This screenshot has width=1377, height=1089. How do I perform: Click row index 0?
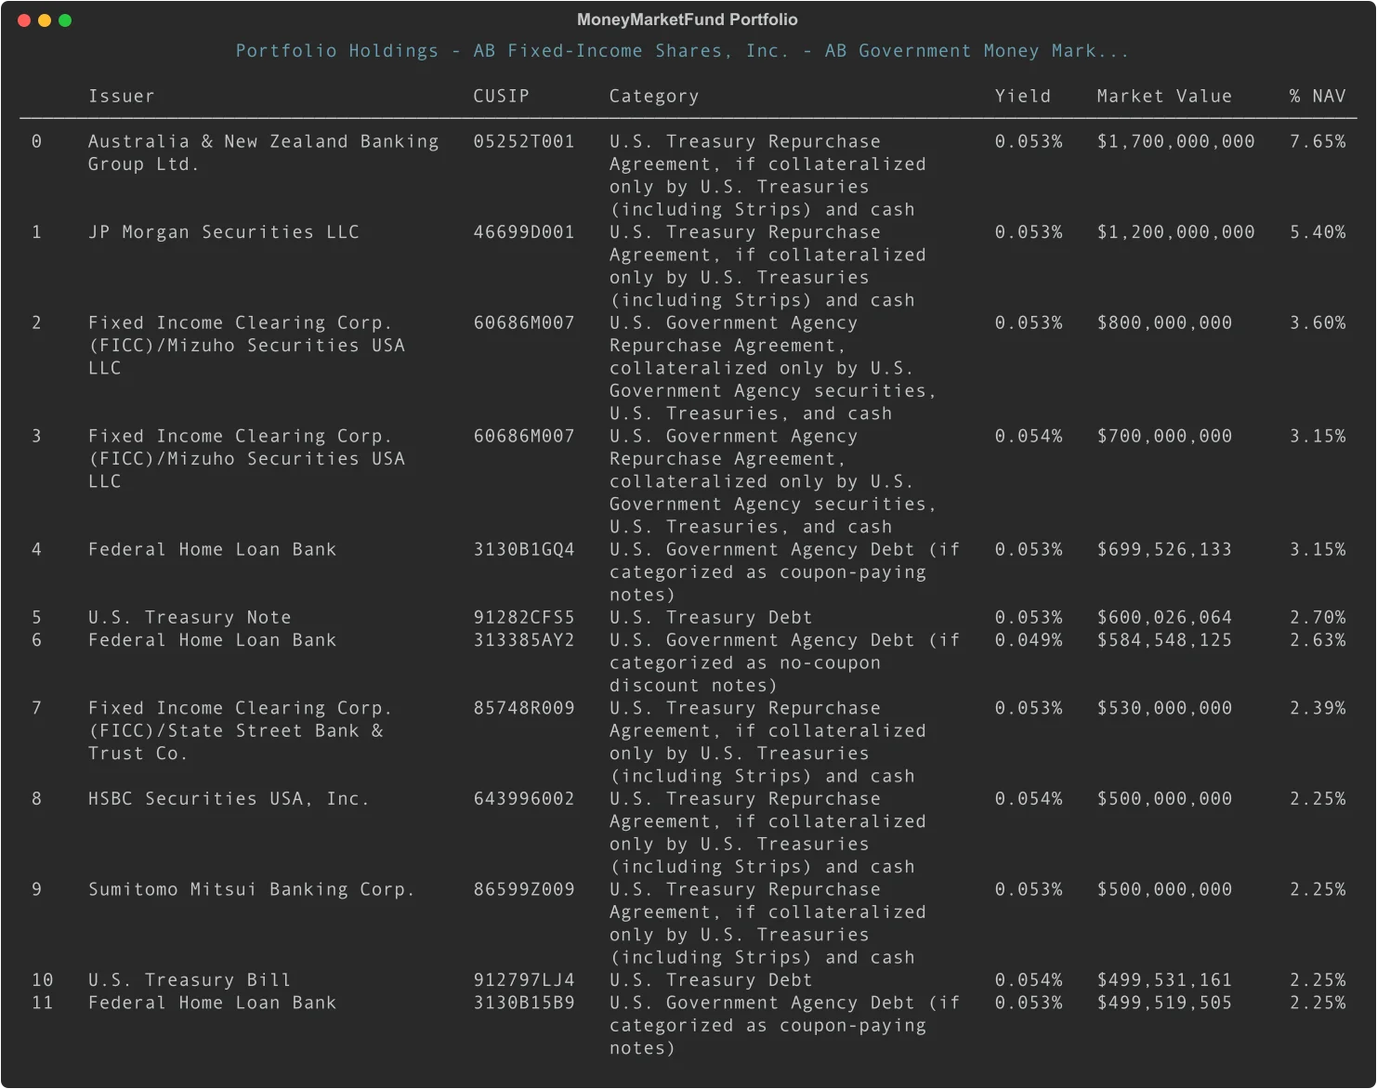tap(36, 141)
